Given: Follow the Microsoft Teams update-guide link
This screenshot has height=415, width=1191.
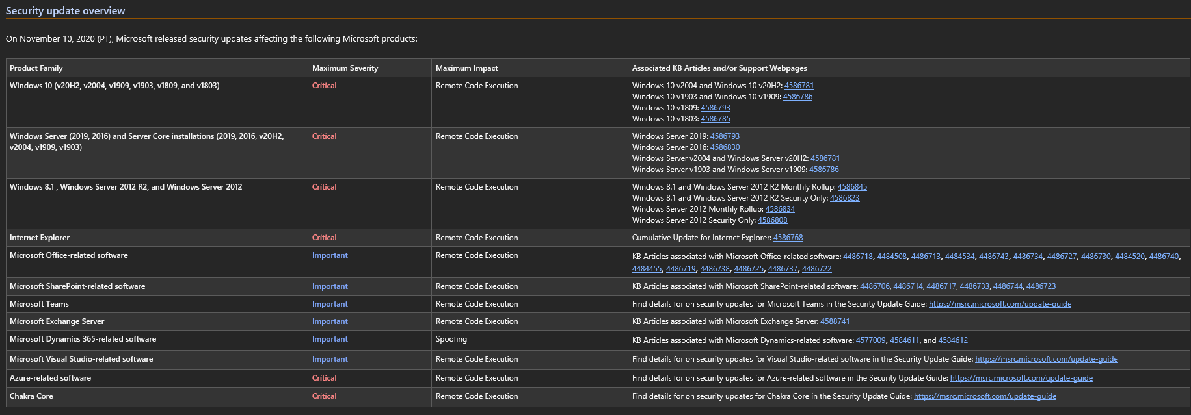Looking at the screenshot, I should point(1000,304).
